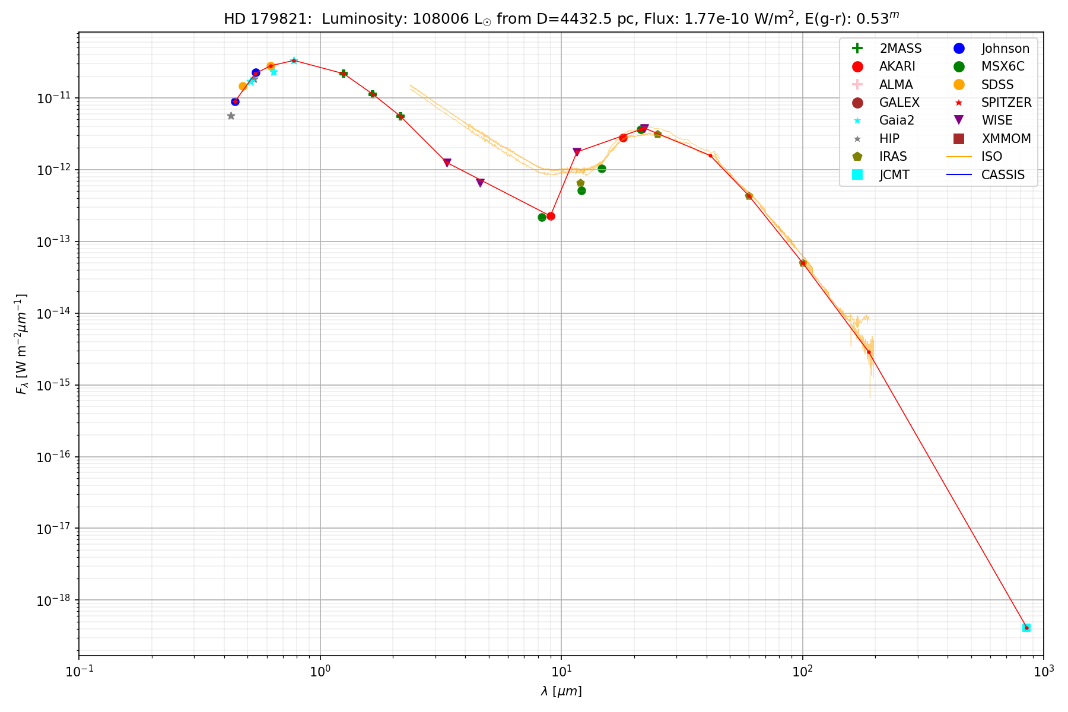The image size is (1068, 712).
Task: Click the MSX6C legend text label
Action: pos(1003,66)
